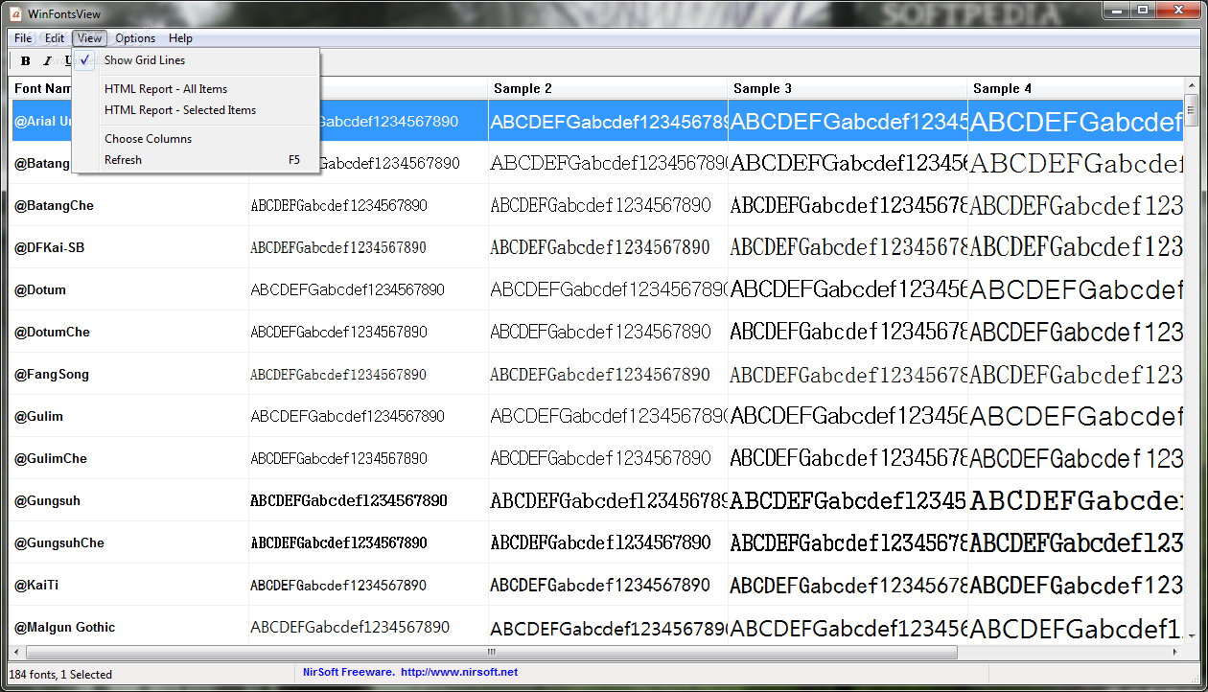Click Sample 3 cell of @Gungsuh row

pyautogui.click(x=848, y=500)
